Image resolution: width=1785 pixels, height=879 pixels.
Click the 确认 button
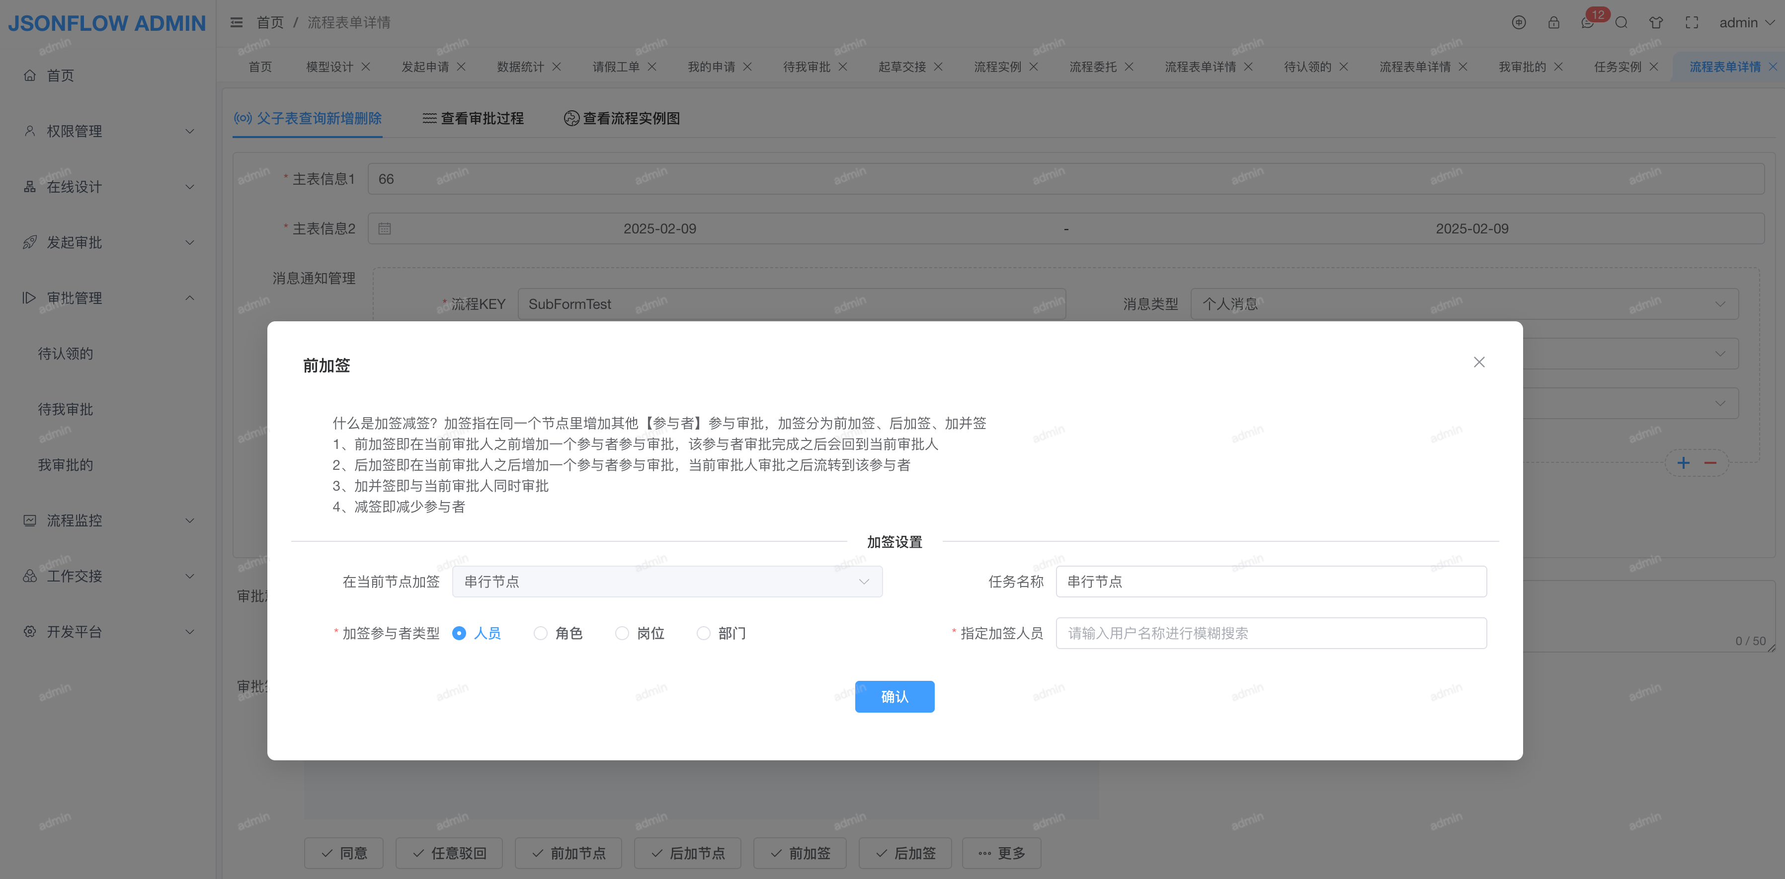894,696
